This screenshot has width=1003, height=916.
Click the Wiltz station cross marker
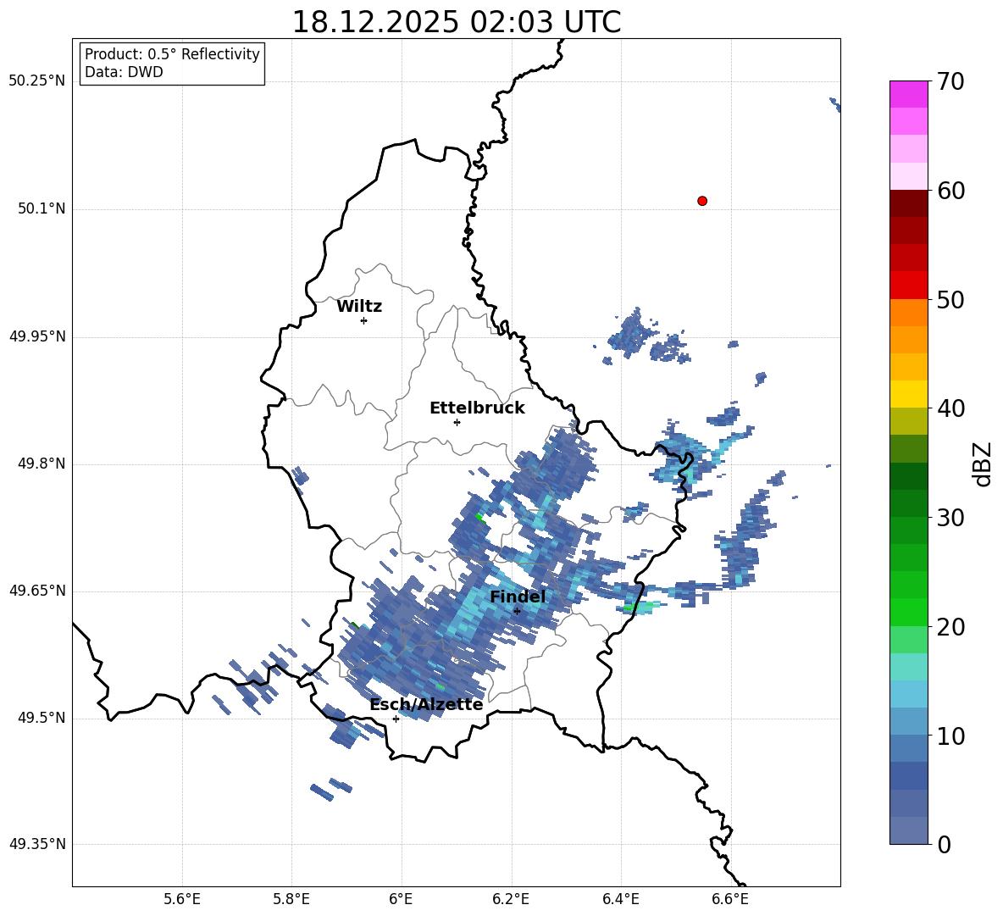[x=363, y=320]
